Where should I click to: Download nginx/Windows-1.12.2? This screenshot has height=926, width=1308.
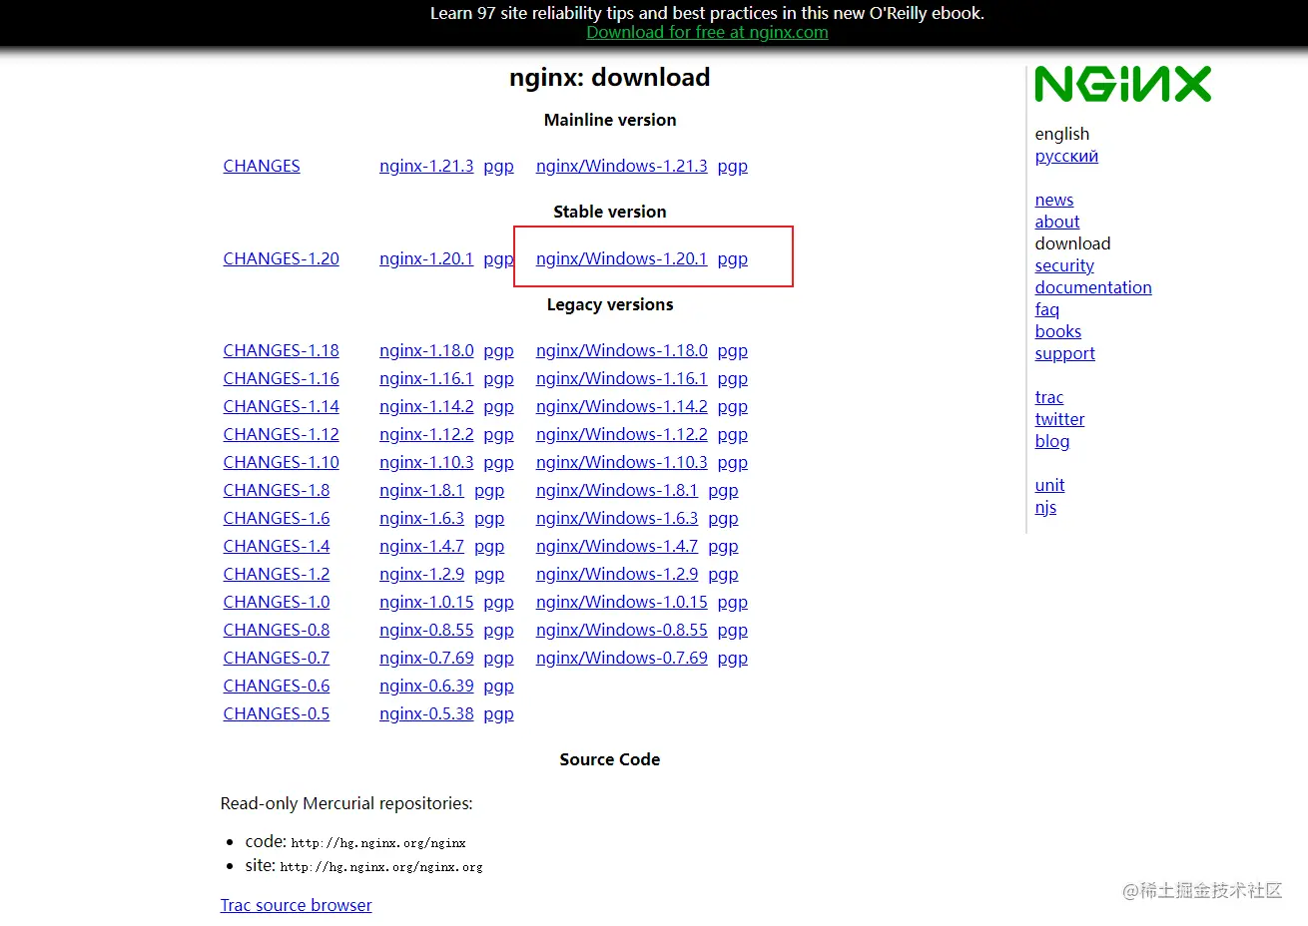coord(621,434)
